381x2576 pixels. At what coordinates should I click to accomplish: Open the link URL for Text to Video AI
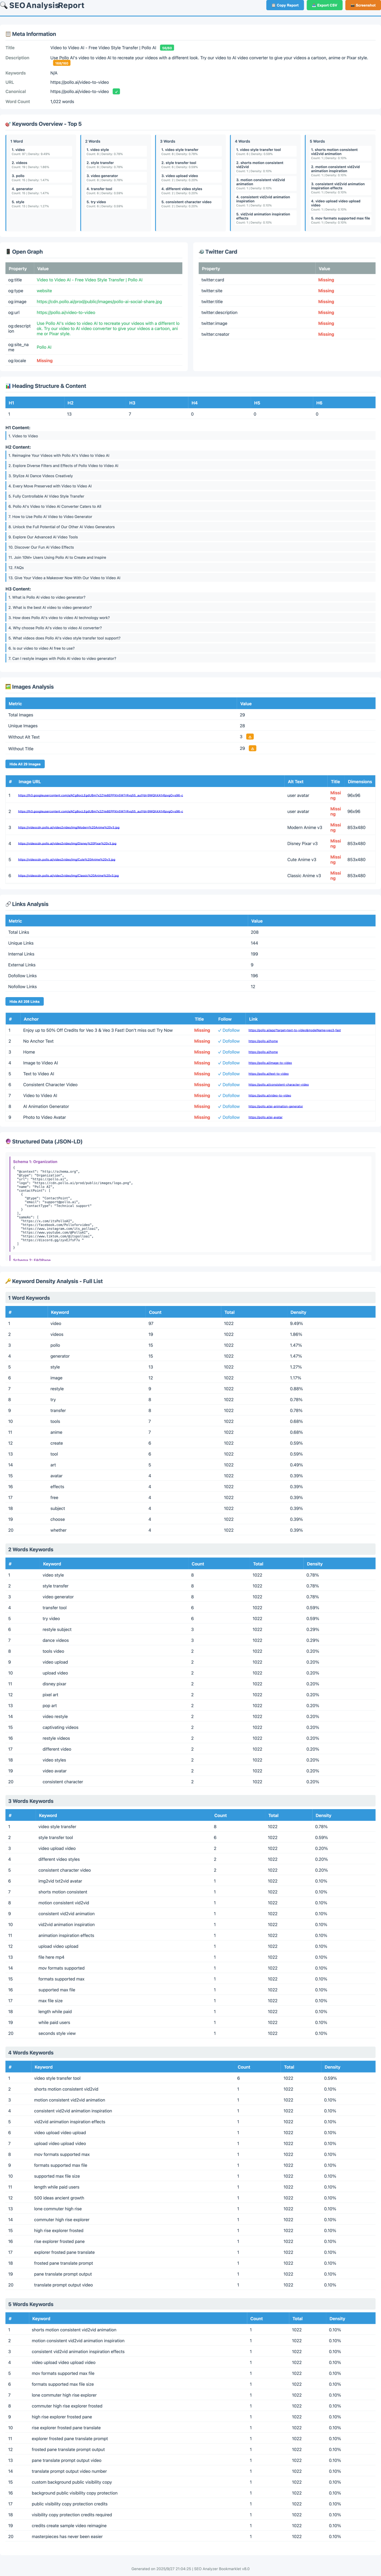click(269, 1074)
